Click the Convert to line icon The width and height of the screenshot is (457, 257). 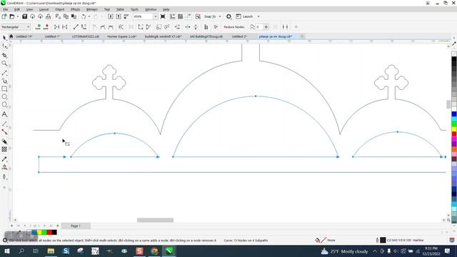point(76,27)
